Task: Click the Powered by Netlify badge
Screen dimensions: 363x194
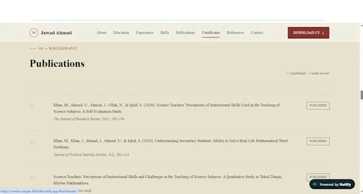Action: (332, 184)
